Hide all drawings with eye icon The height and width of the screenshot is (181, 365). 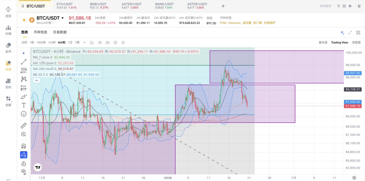click(24, 172)
